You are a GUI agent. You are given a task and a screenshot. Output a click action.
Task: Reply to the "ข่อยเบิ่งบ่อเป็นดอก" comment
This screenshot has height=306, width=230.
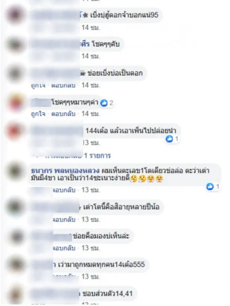63,85
